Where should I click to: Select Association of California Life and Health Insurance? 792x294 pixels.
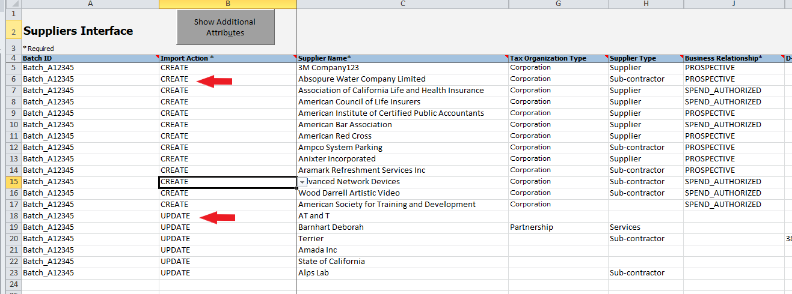pyautogui.click(x=403, y=91)
